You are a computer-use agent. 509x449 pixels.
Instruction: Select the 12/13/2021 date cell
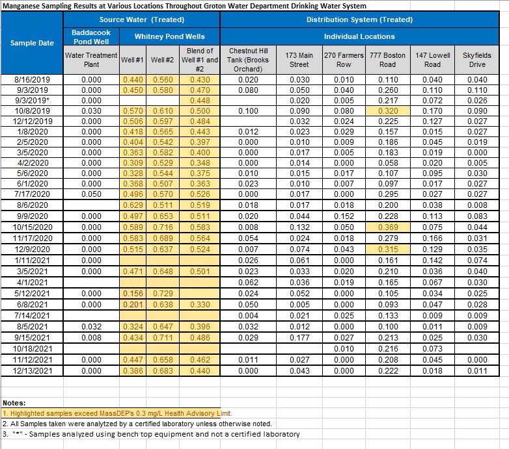coord(32,370)
